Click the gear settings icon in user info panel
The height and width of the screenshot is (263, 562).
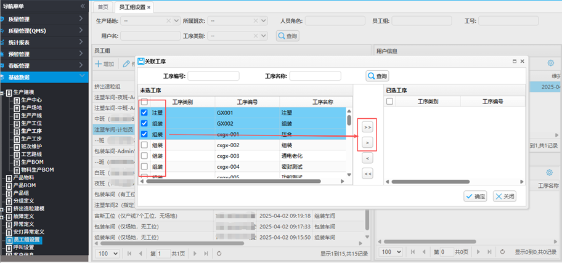click(x=550, y=63)
